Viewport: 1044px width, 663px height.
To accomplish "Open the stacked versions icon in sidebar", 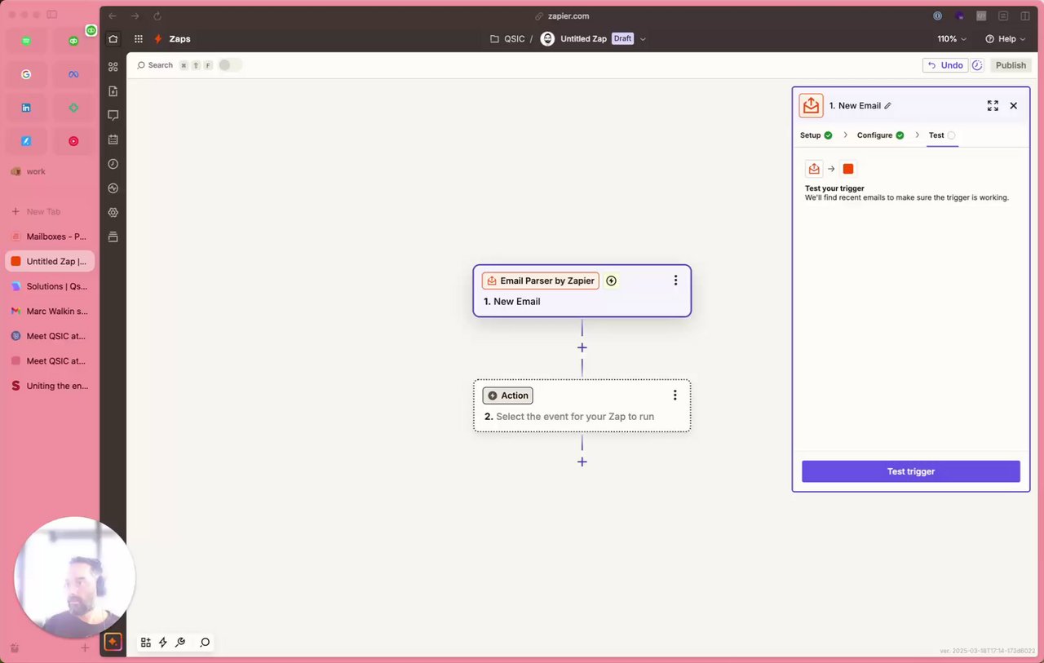I will pyautogui.click(x=113, y=236).
